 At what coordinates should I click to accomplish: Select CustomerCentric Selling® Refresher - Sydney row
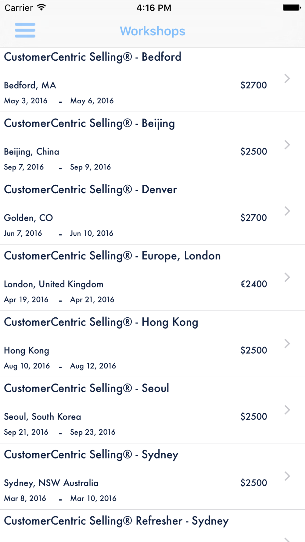[152, 526]
